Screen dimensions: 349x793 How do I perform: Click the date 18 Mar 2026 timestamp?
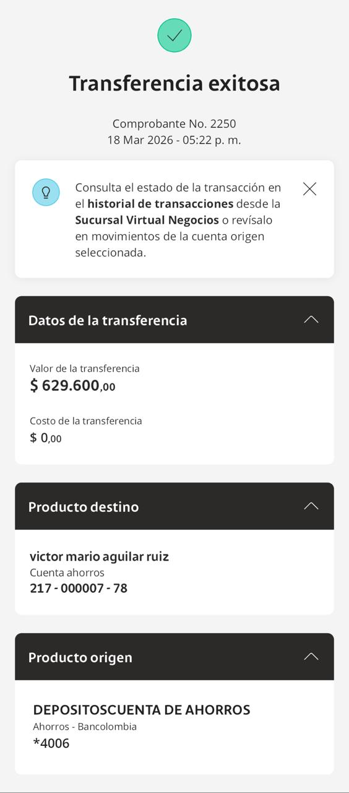[174, 140]
